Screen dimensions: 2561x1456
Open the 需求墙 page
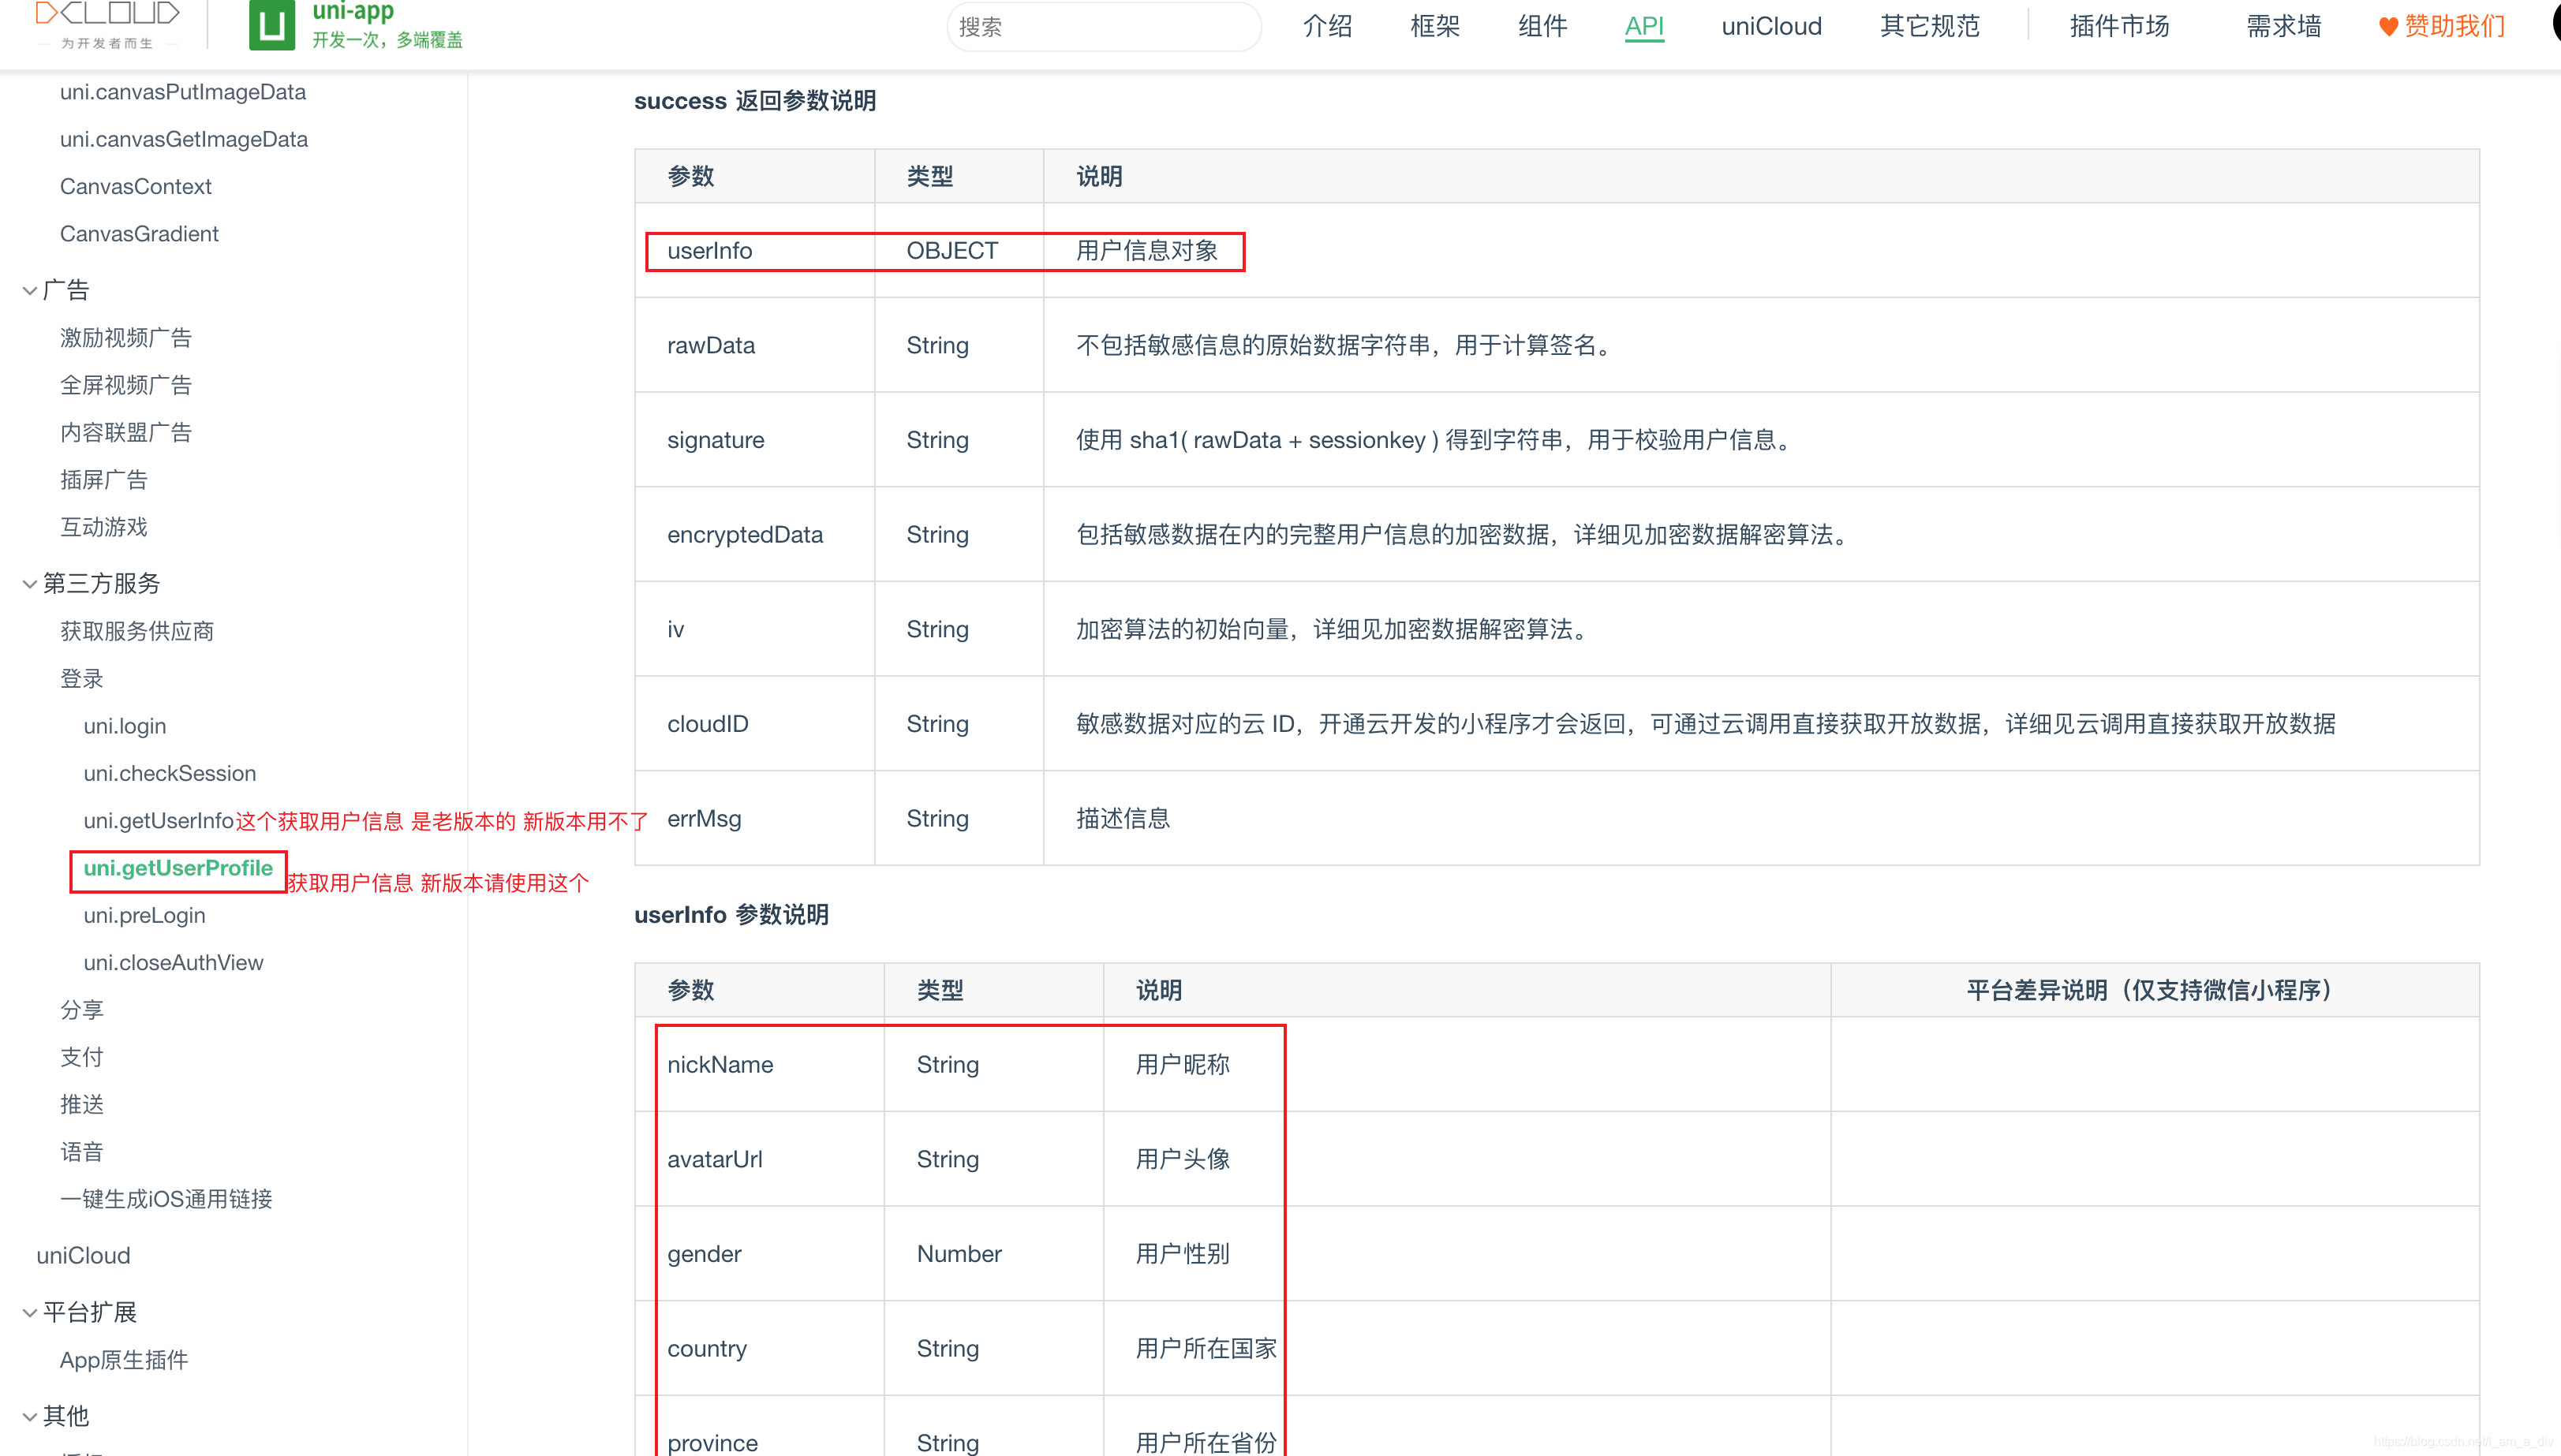tap(2283, 26)
